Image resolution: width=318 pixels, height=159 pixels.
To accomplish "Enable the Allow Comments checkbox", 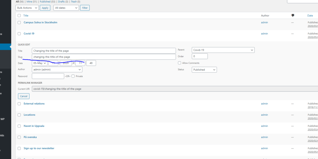I will point(179,63).
